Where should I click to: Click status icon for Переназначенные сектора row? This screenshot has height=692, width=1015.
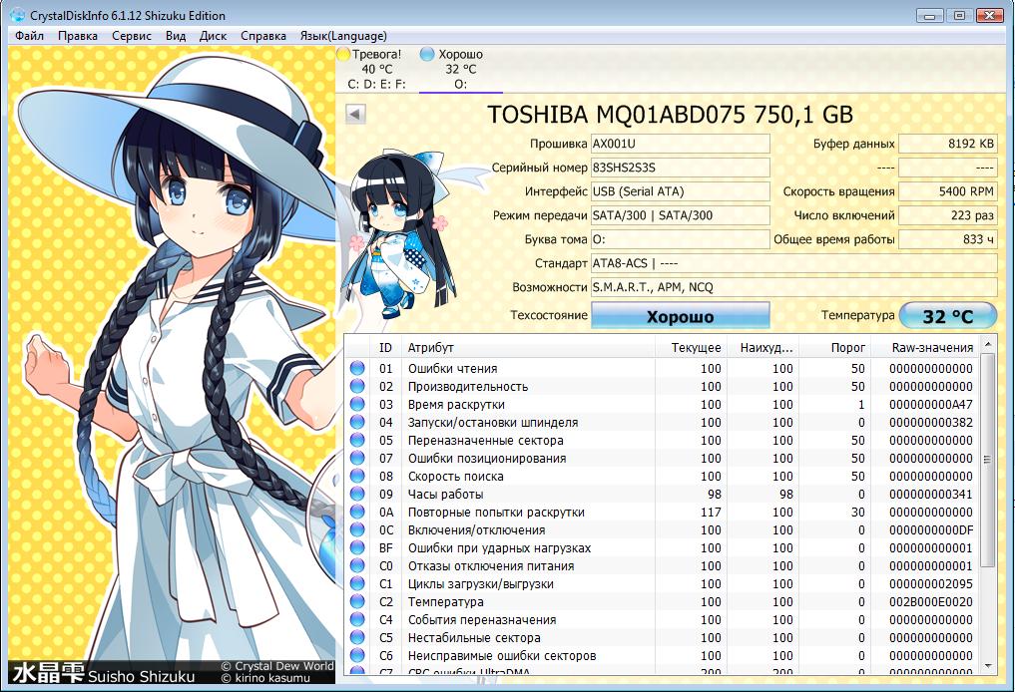point(356,440)
